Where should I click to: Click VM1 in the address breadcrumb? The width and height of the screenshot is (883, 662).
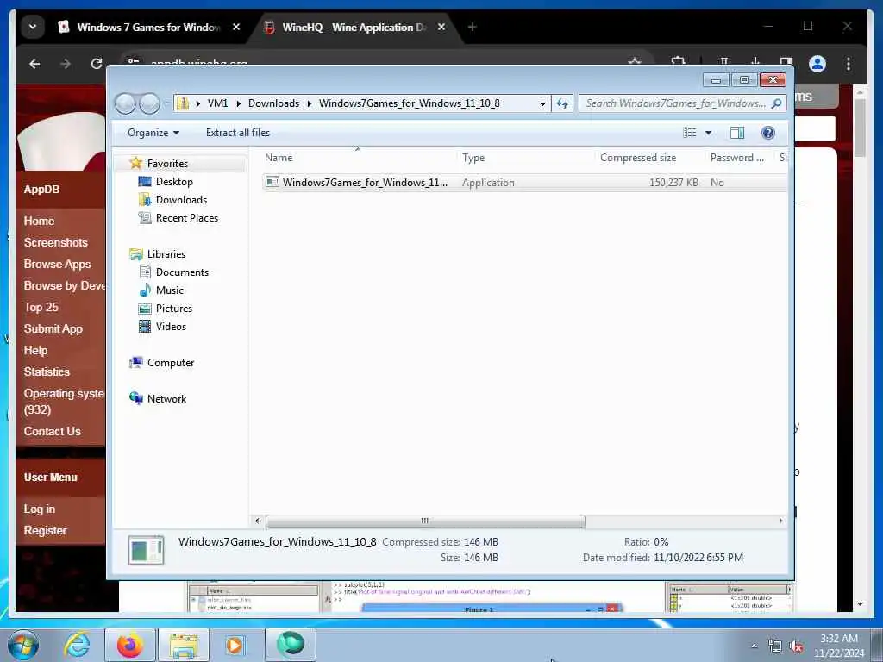point(217,103)
